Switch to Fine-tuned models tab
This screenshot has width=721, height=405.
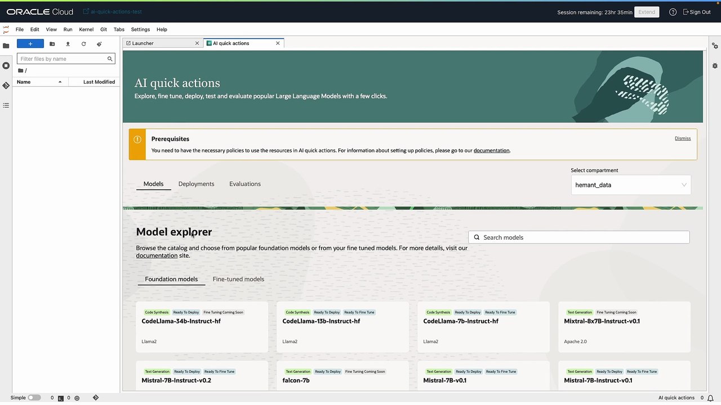click(x=238, y=279)
